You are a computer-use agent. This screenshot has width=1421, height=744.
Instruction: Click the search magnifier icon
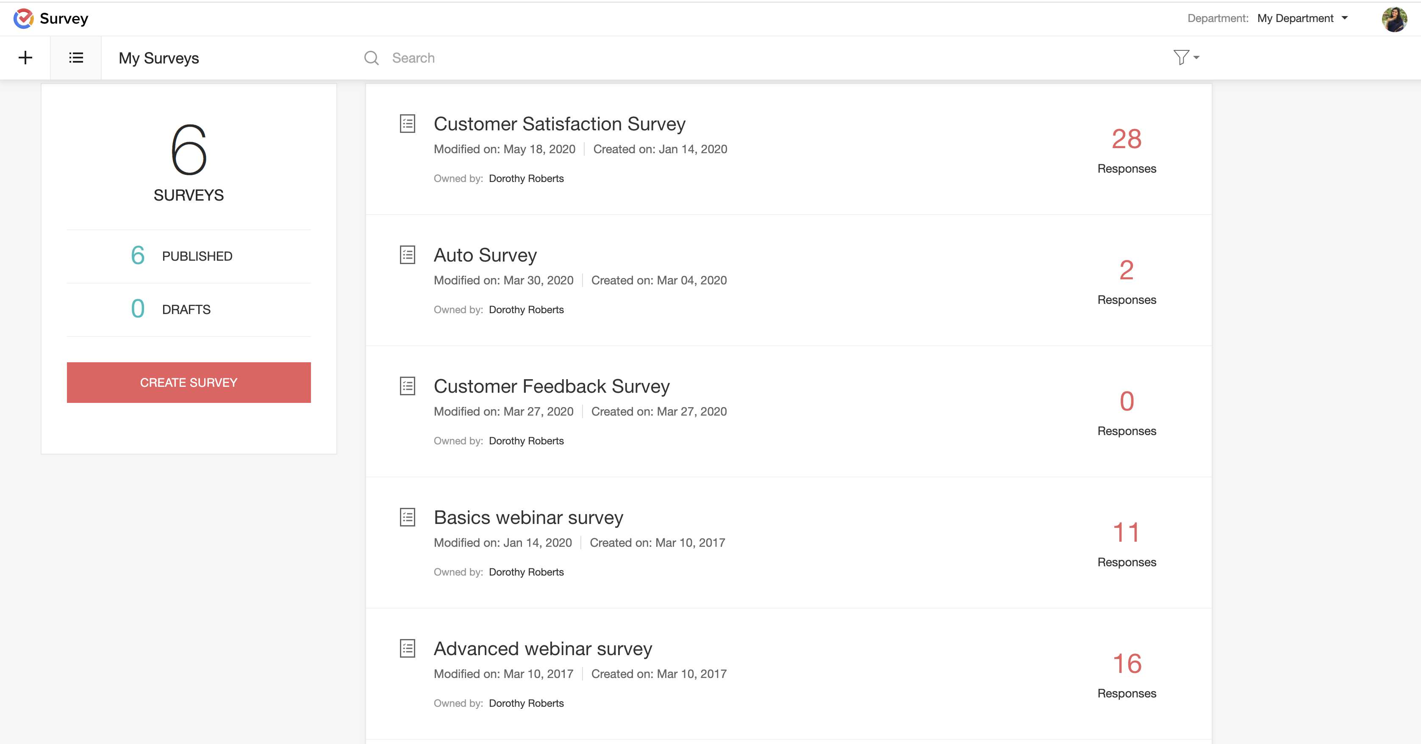pos(371,58)
